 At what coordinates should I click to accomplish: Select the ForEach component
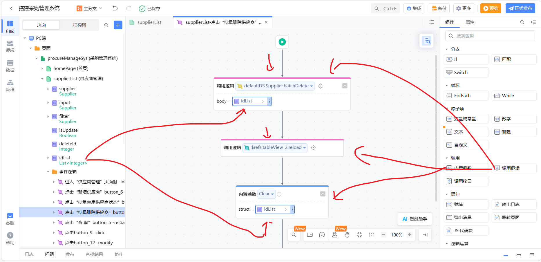pyautogui.click(x=466, y=96)
